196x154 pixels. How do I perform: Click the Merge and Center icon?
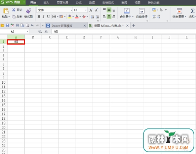pyautogui.click(x=127, y=11)
